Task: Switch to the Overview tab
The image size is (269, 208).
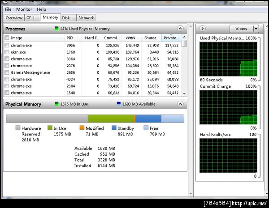Action: [x=14, y=18]
